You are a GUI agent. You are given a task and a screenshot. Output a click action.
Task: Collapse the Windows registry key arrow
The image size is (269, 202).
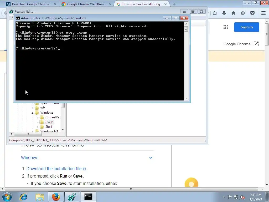coord(32,113)
